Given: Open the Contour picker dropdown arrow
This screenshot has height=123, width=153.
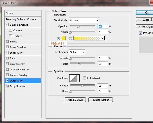Looking at the screenshot, I should pos(78,78).
